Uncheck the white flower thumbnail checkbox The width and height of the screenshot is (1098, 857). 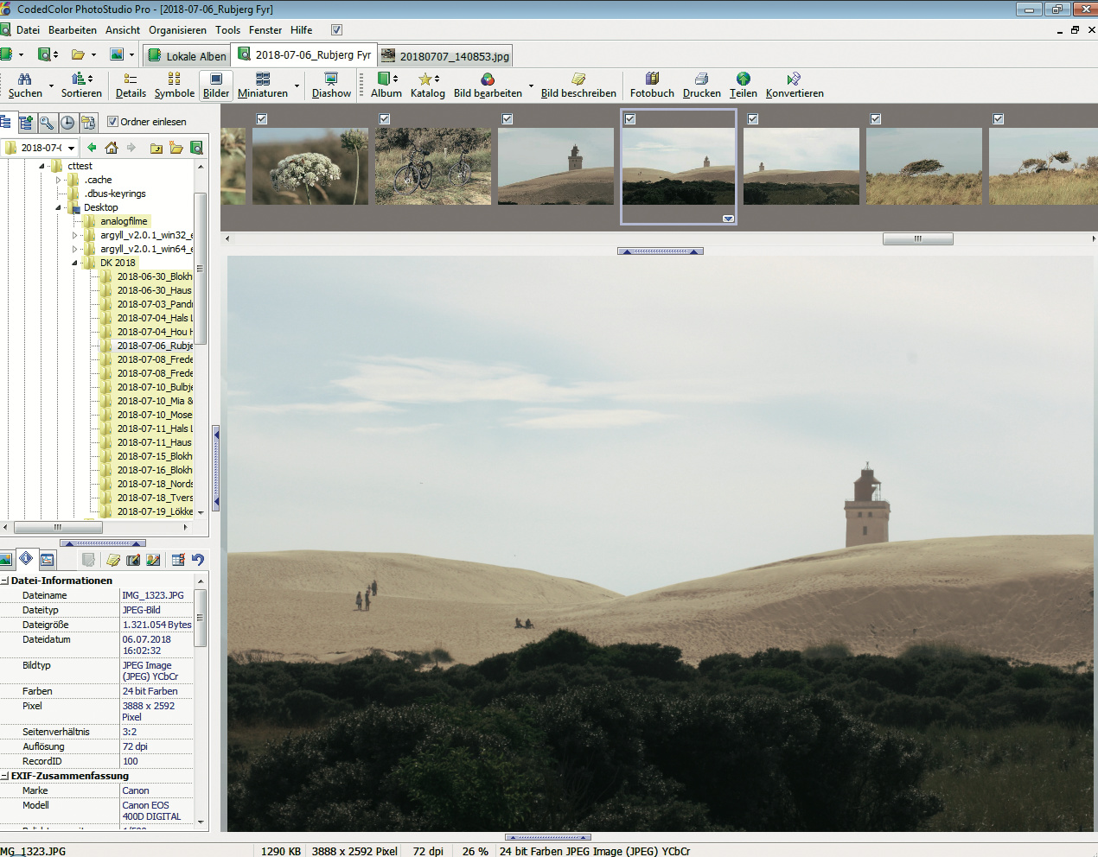(x=262, y=119)
